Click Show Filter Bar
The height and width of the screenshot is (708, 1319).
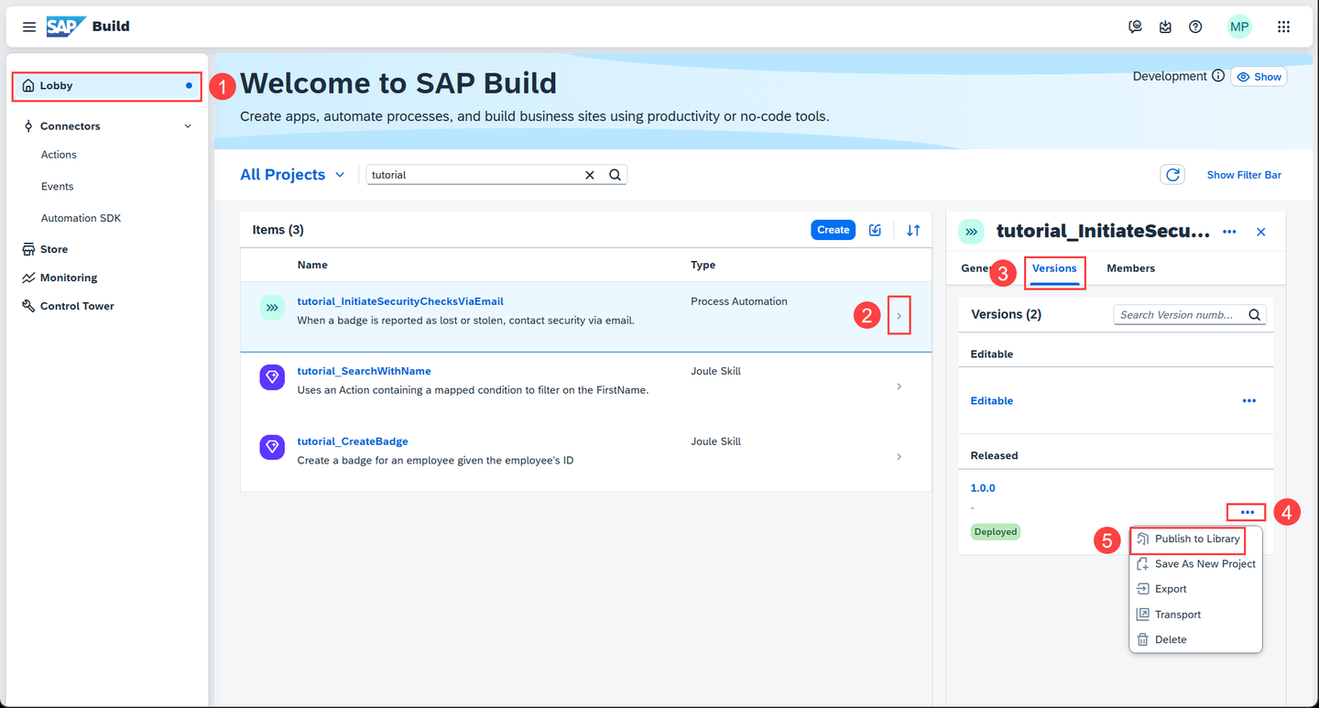tap(1244, 175)
